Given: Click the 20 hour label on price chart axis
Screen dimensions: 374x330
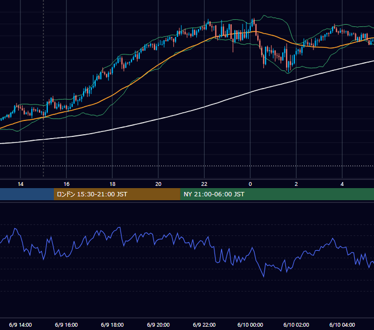Looking at the screenshot, I should pyautogui.click(x=158, y=184).
